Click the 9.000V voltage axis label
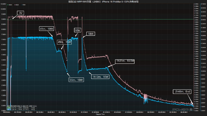The width and height of the screenshot is (207, 116). coord(4,19)
